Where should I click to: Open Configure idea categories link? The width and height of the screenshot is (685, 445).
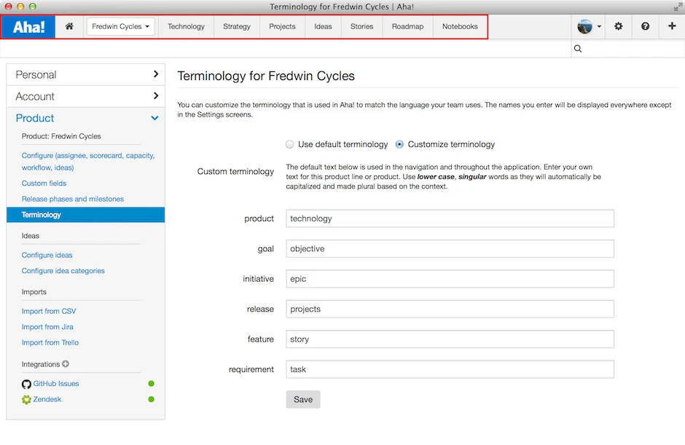63,271
